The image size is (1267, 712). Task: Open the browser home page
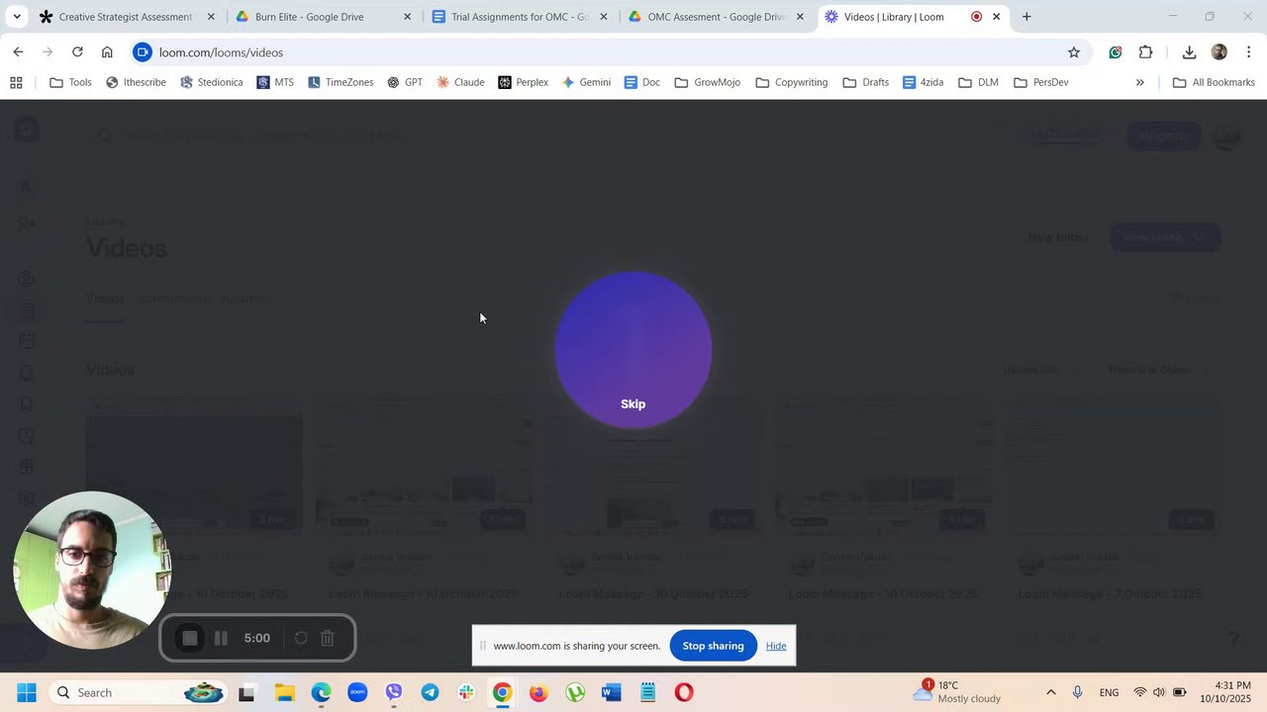[107, 52]
